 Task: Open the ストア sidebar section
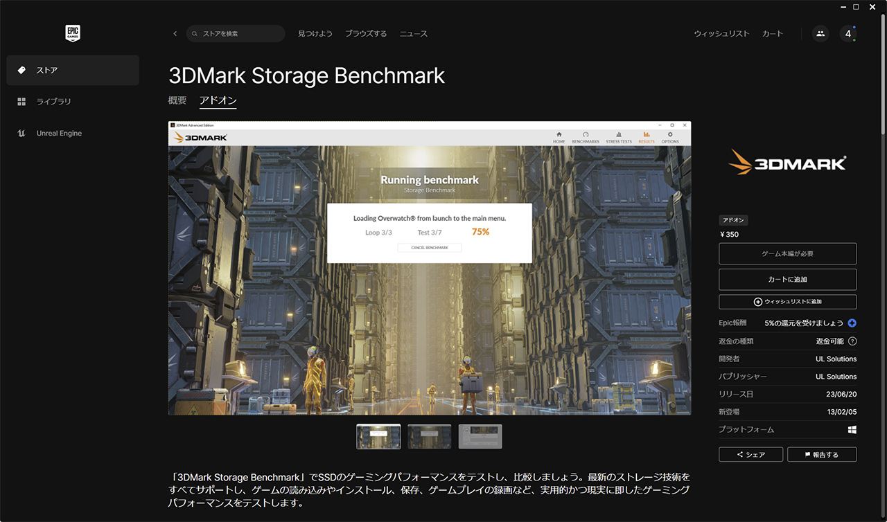(x=73, y=71)
